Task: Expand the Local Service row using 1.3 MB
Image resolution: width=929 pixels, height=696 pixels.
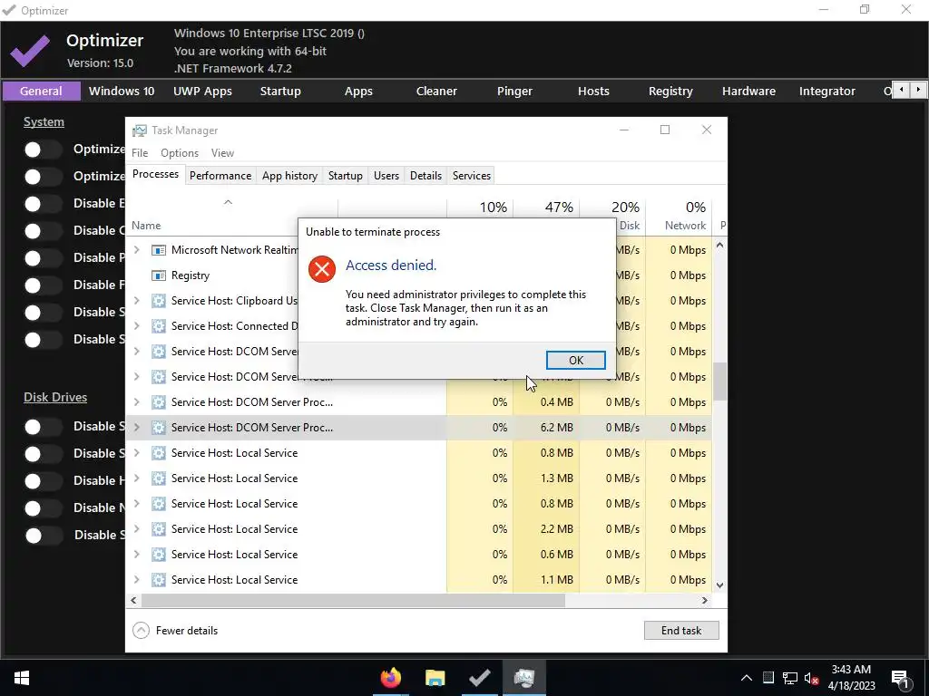Action: [137, 478]
